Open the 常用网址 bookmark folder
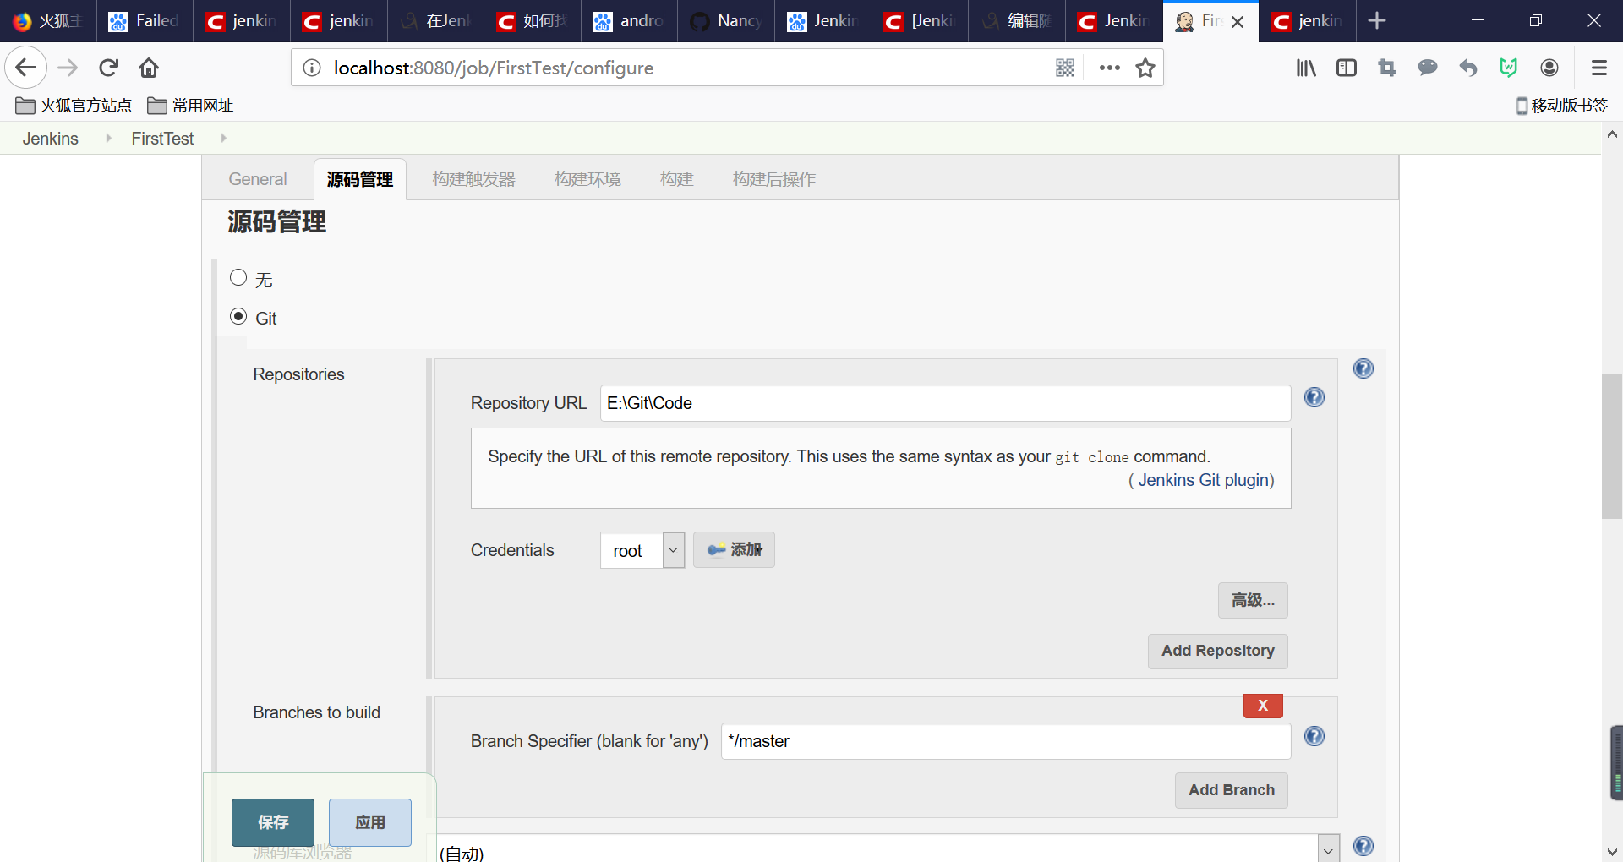 [x=190, y=106]
